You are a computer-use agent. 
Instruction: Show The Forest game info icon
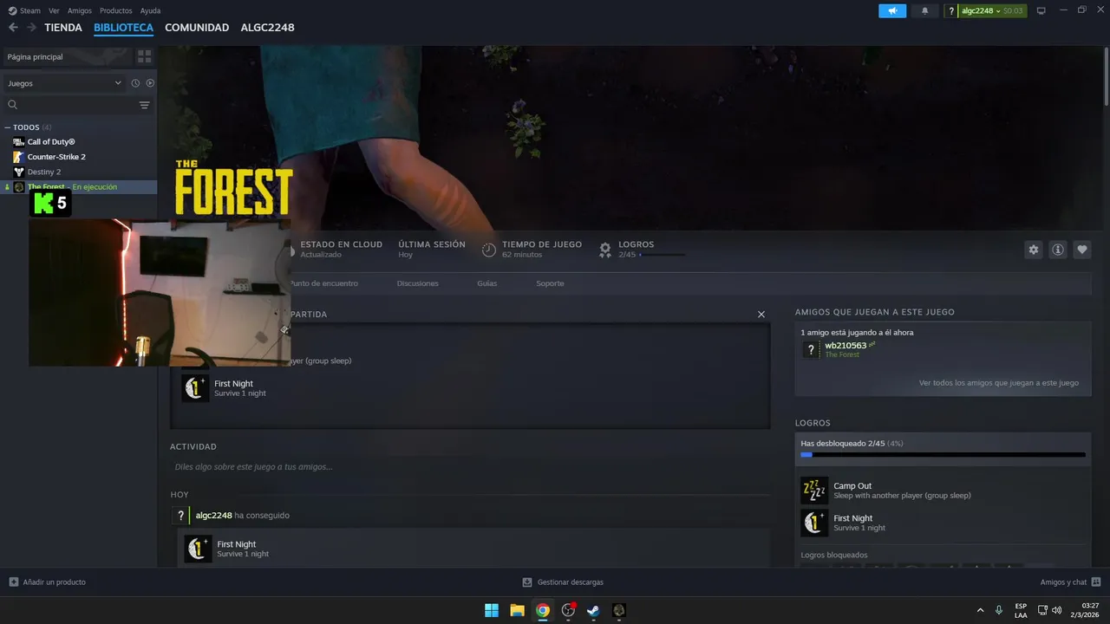[x=1058, y=250]
